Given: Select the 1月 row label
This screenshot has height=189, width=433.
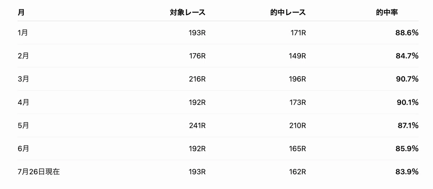Looking at the screenshot, I should tap(22, 33).
